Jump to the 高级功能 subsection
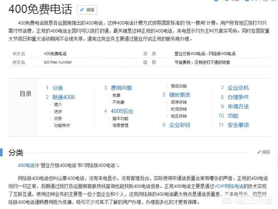This screenshot has height=209, width=278. pos(179,86)
